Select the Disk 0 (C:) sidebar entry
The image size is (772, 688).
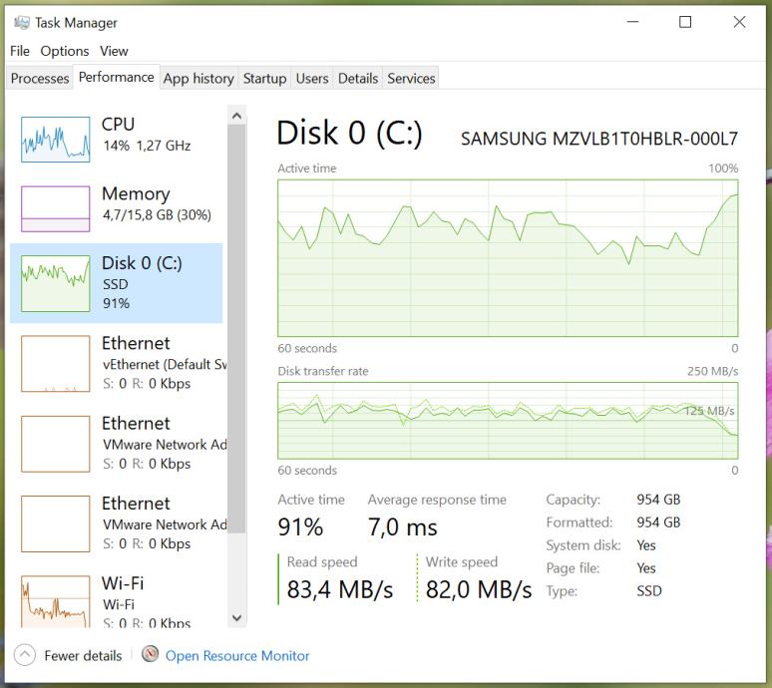[x=117, y=283]
